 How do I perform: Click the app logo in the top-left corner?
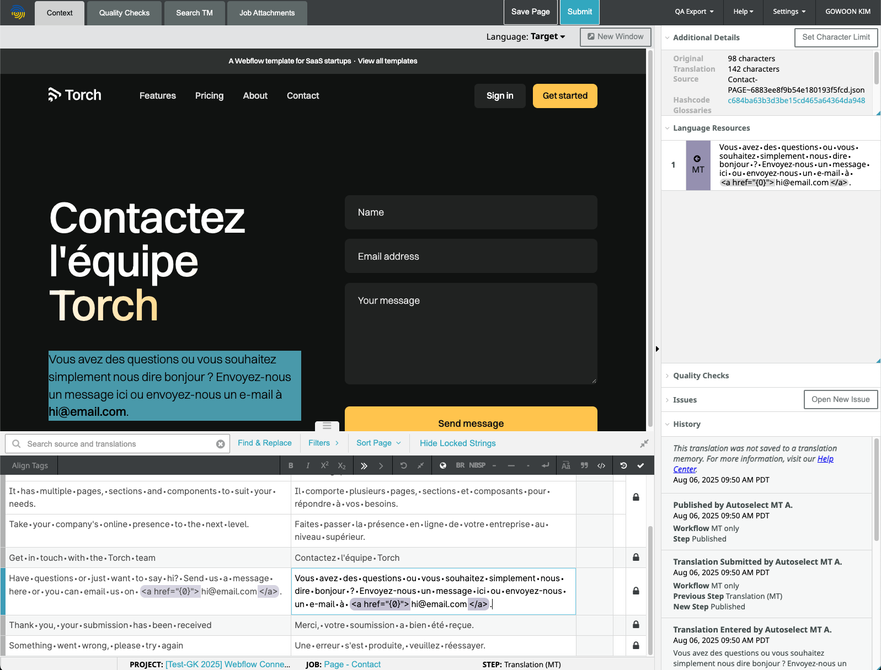point(18,12)
